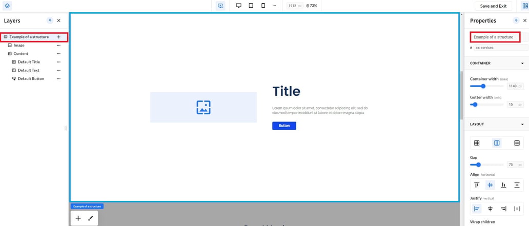Click the blue Button in canvas
This screenshot has height=226, width=529.
(x=284, y=126)
